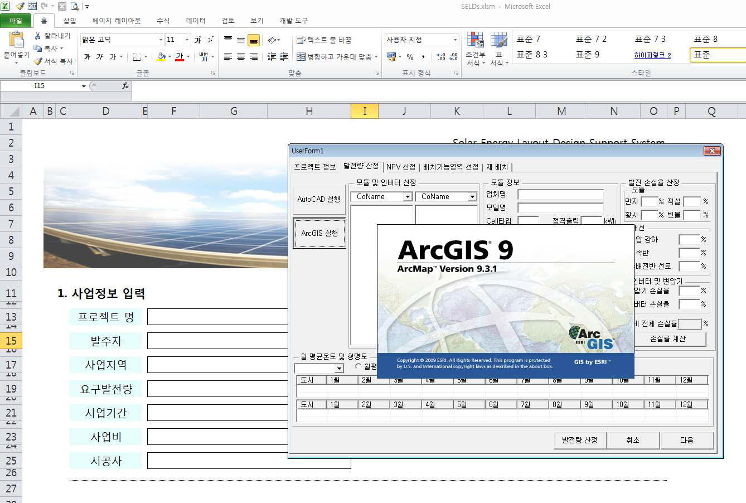Switch to the 데이터 ribbon tab
The height and width of the screenshot is (503, 746).
click(x=196, y=21)
